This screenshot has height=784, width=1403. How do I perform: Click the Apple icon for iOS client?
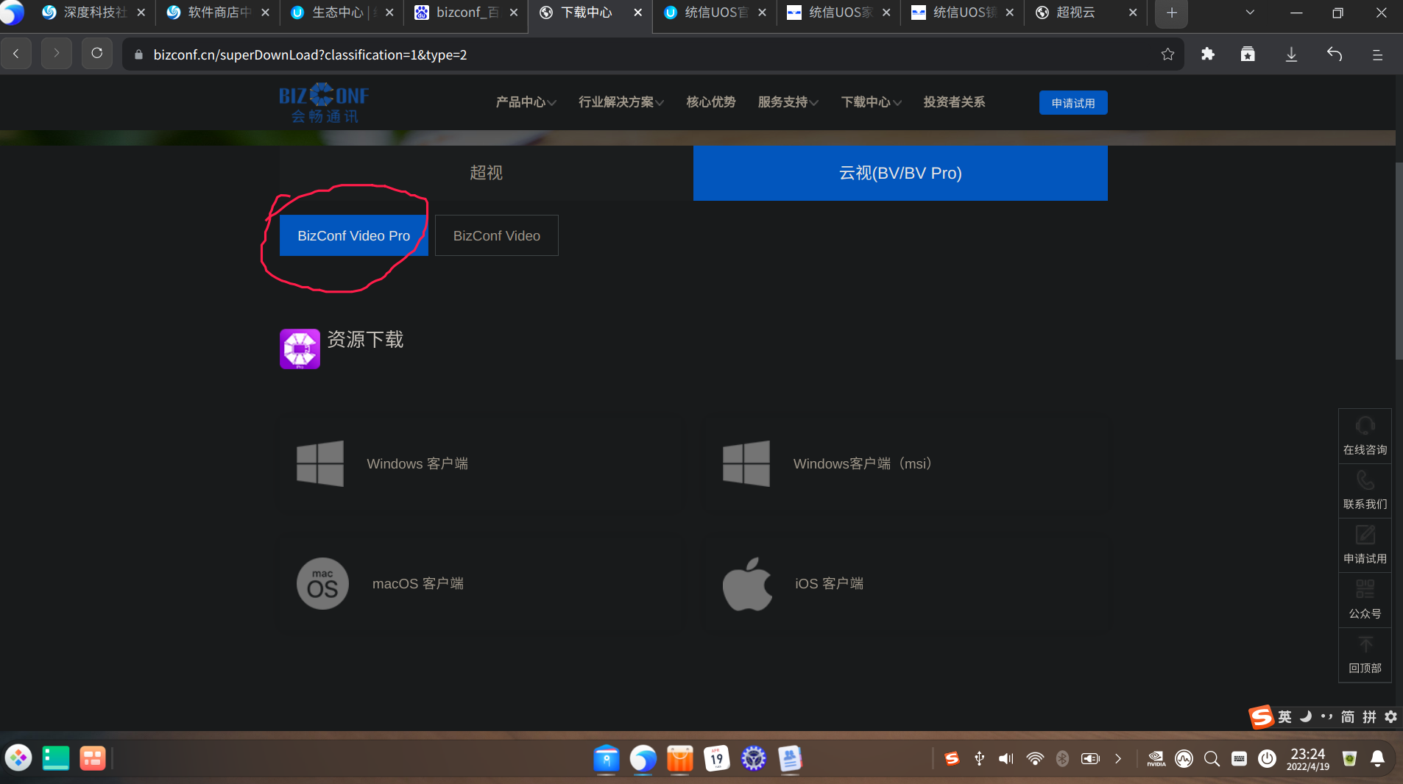click(748, 583)
